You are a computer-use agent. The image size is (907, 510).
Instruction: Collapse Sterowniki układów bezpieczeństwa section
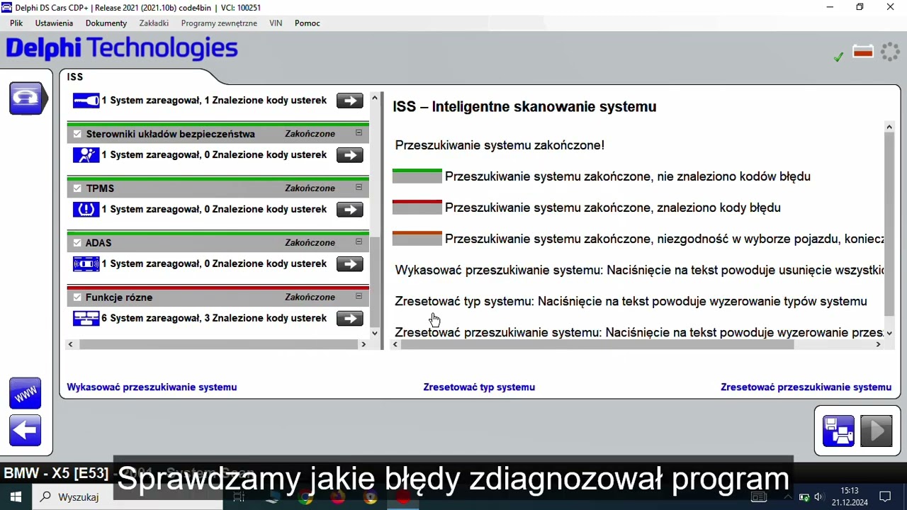359,133
